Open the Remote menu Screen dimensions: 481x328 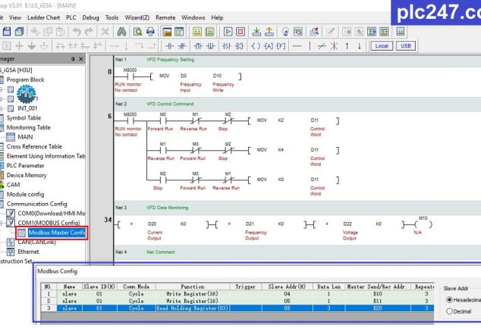(x=165, y=17)
